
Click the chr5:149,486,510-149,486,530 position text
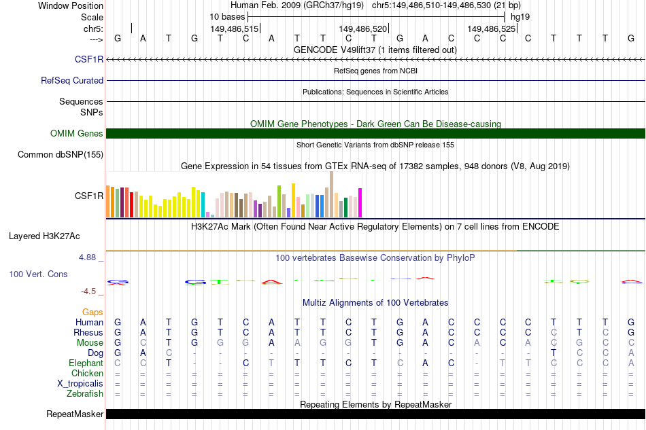446,5
